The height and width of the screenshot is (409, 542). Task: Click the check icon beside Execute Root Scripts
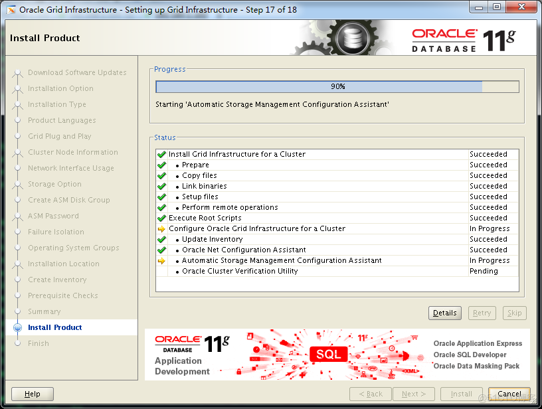[161, 218]
